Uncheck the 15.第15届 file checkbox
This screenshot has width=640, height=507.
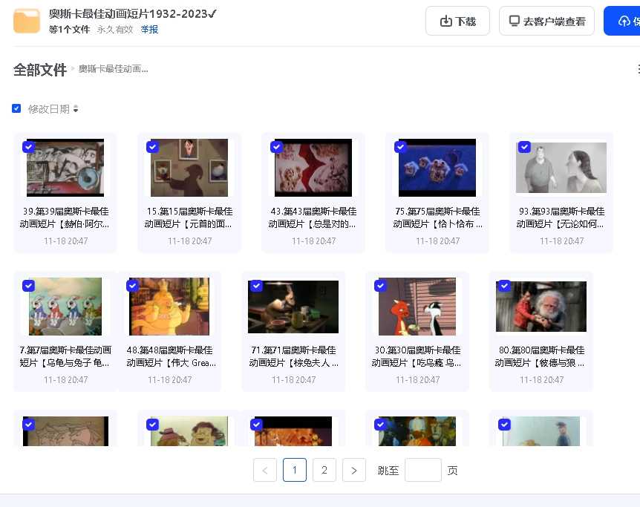pyautogui.click(x=153, y=147)
